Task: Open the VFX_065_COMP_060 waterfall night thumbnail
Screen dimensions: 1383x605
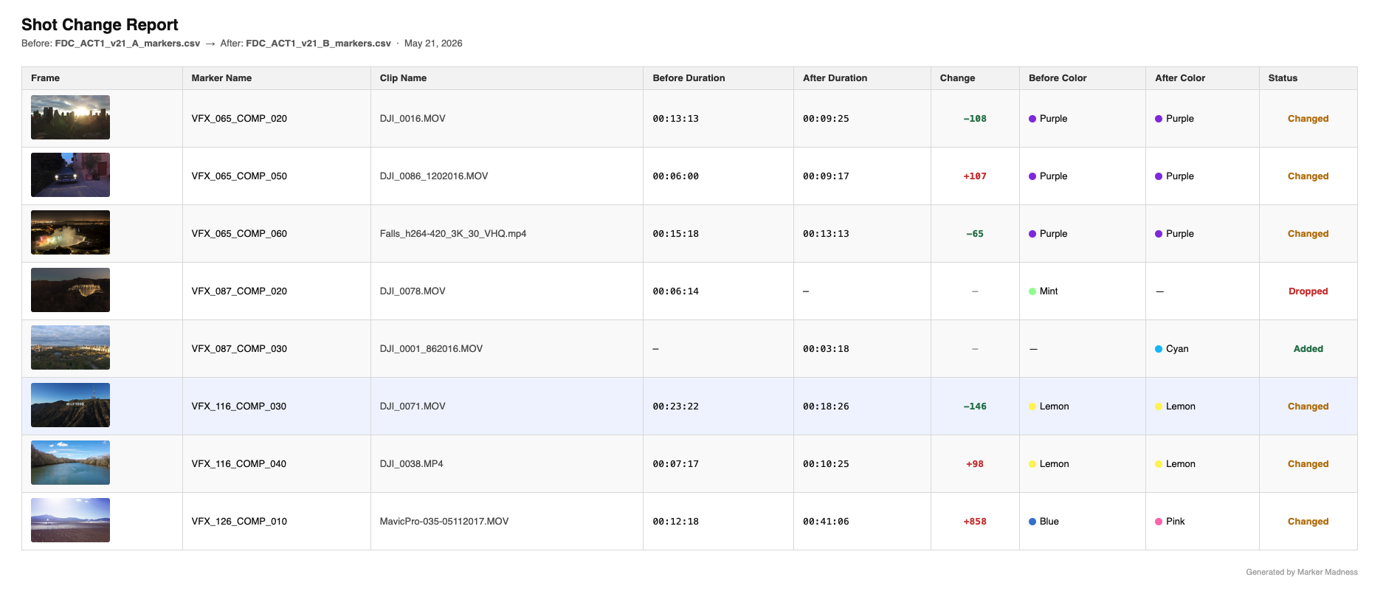Action: (x=70, y=232)
